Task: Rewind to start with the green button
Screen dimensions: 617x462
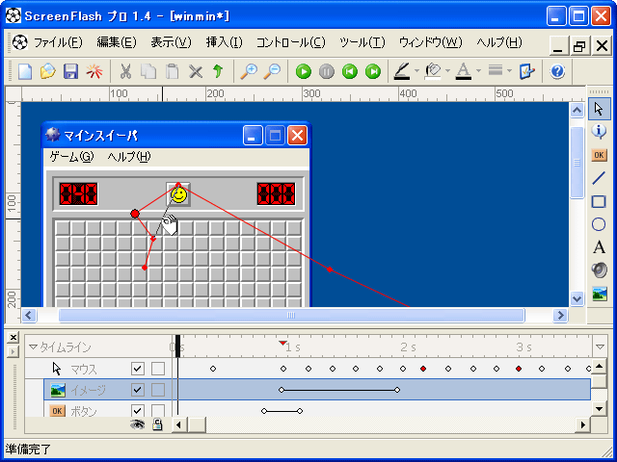Action: tap(349, 71)
